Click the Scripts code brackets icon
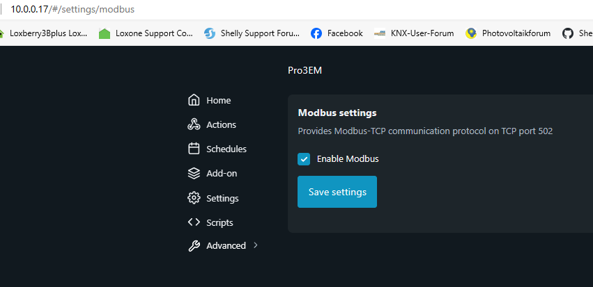Viewport: 593px width, 287px height. 194,222
